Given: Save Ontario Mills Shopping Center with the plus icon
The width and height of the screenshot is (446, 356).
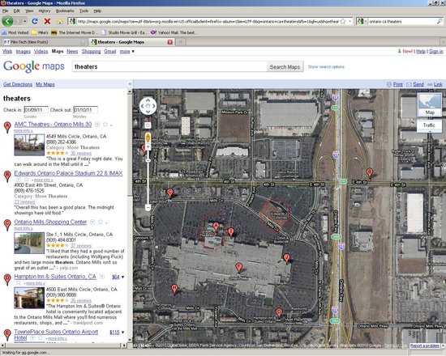Looking at the screenshot, I should click(x=92, y=222).
